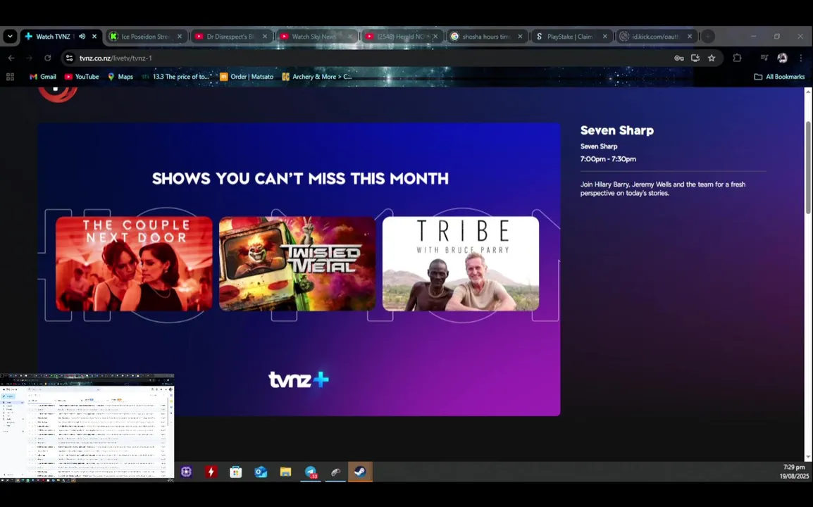Open the media control icon in toolbar
The width and height of the screenshot is (813, 507).
pyautogui.click(x=764, y=58)
